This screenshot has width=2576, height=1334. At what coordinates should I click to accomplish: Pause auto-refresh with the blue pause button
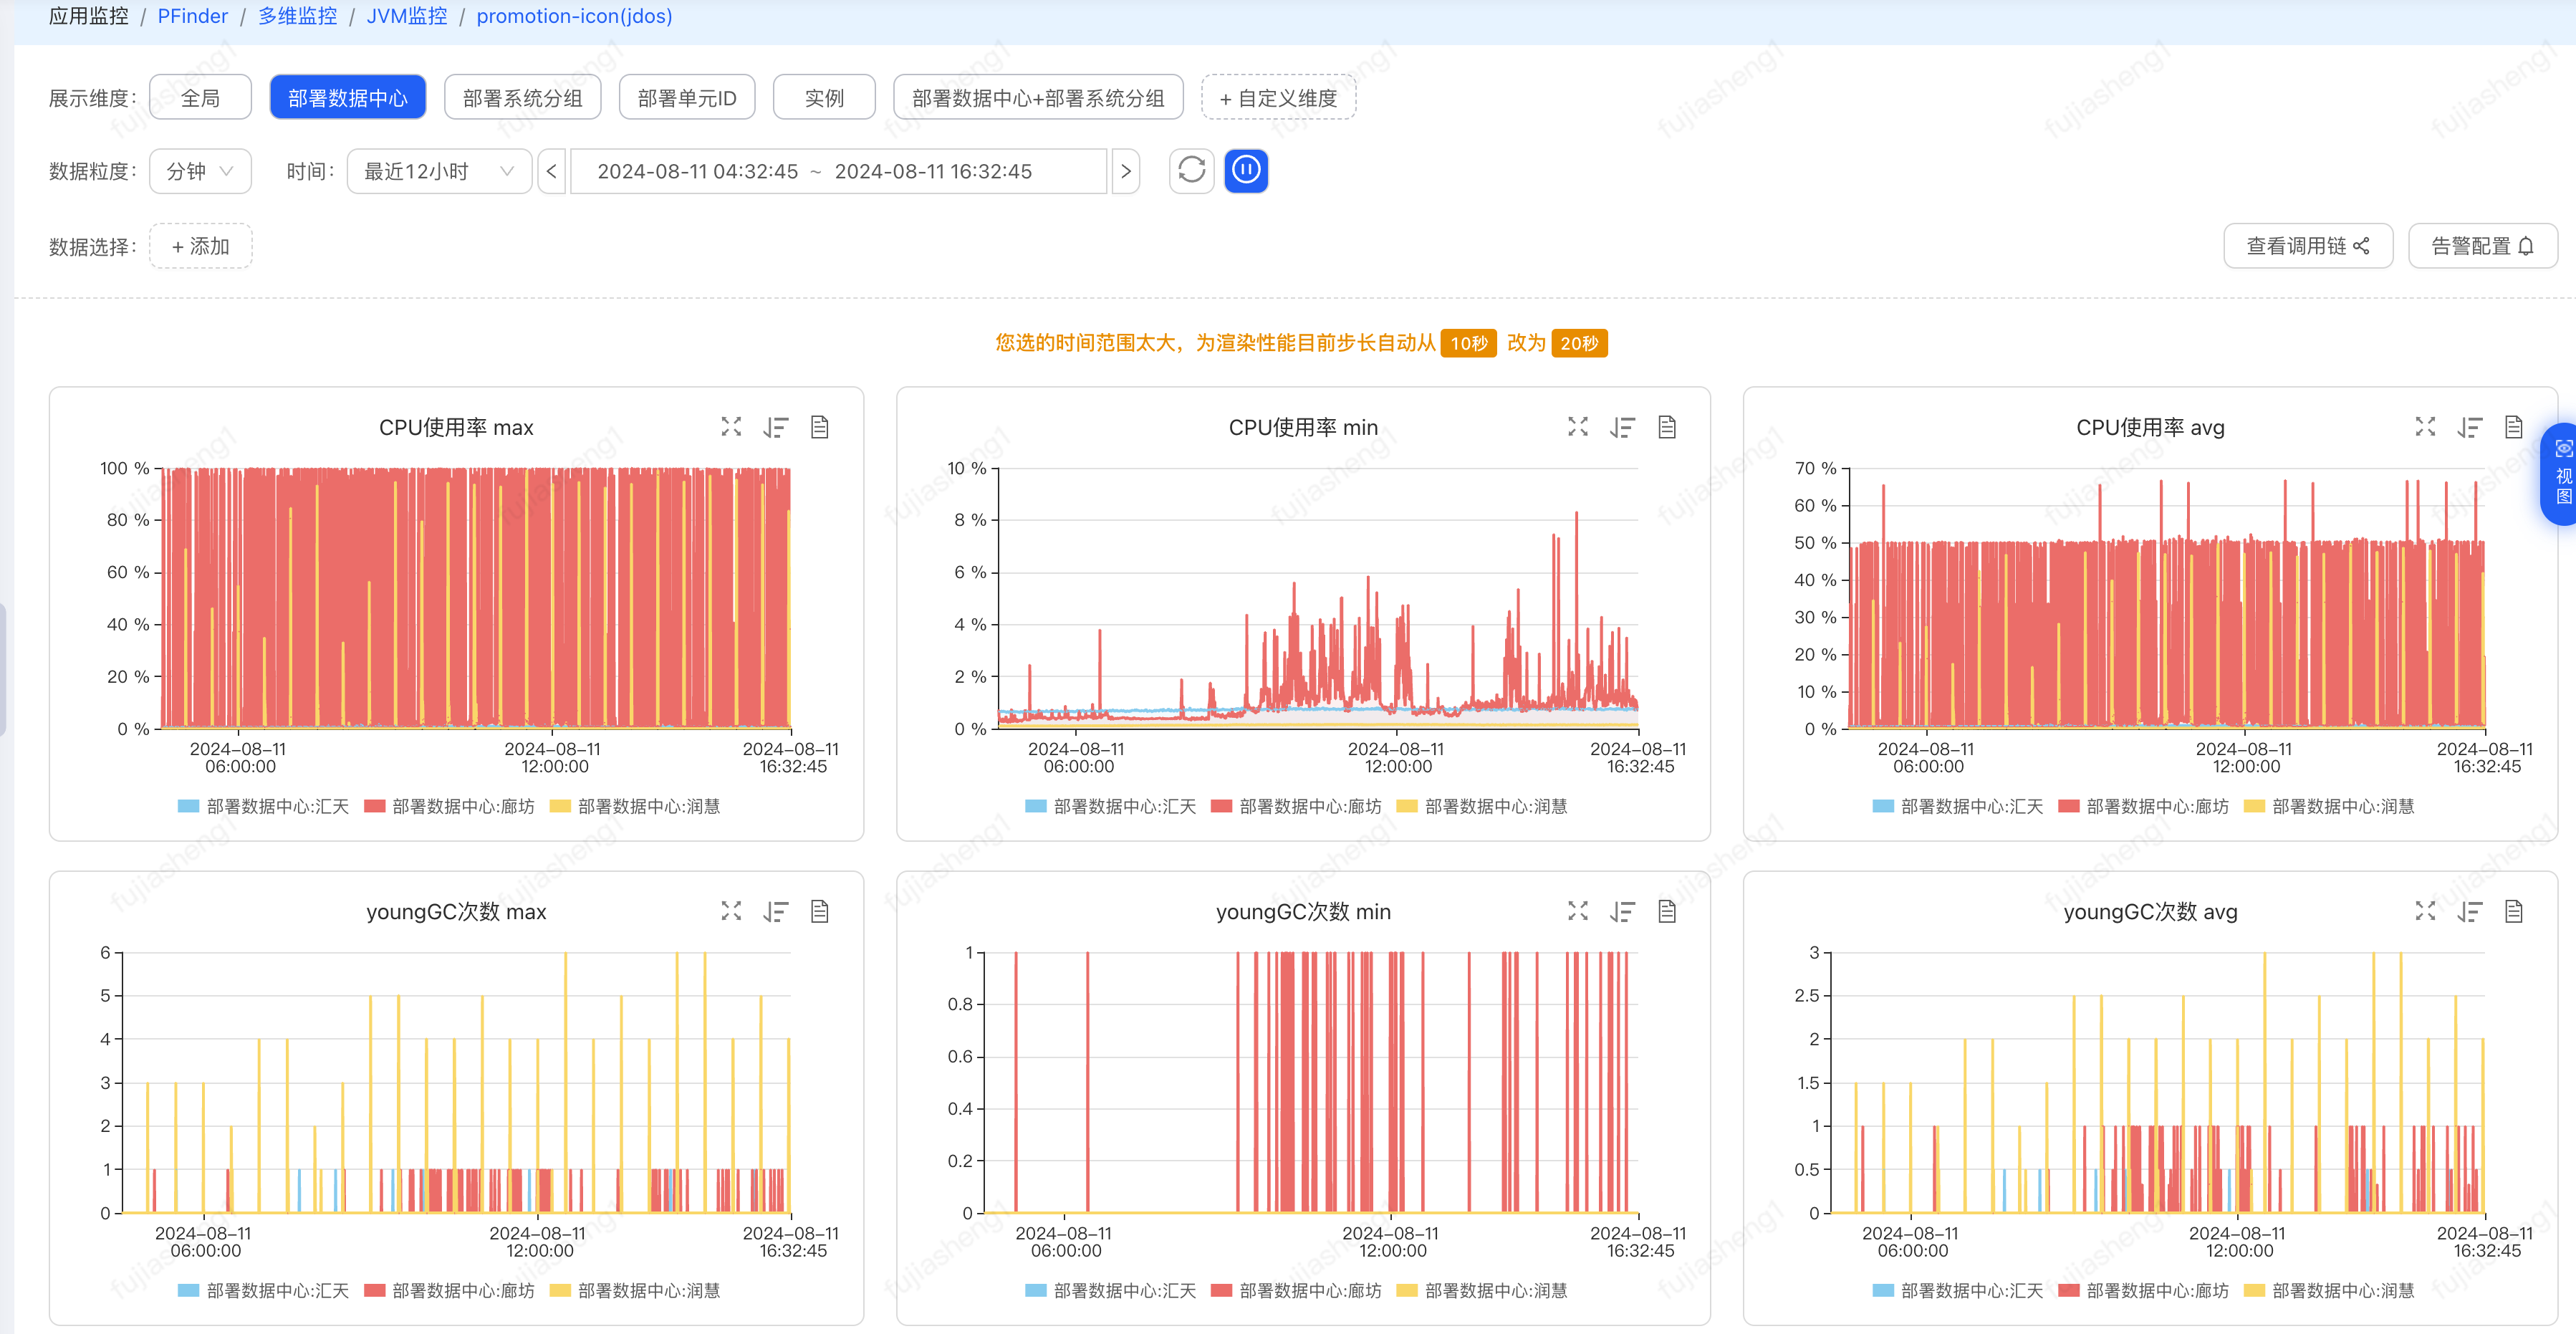coord(1246,171)
